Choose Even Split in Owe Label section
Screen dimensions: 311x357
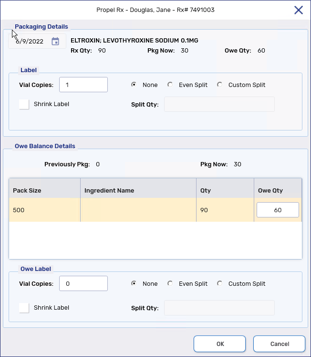[170, 283]
